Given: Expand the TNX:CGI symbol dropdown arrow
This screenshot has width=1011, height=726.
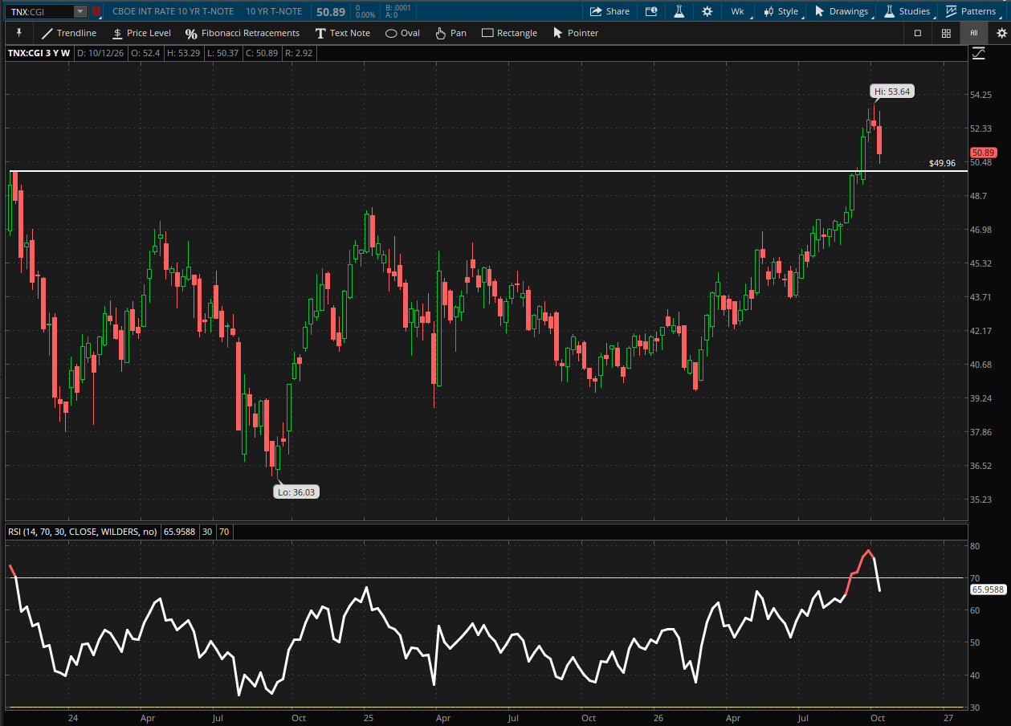Looking at the screenshot, I should [79, 11].
